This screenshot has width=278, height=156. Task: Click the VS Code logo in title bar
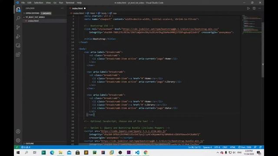pyautogui.click(x=17, y=3)
